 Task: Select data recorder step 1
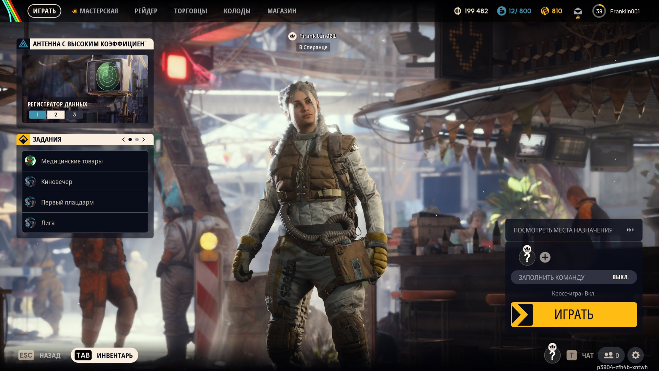[37, 115]
